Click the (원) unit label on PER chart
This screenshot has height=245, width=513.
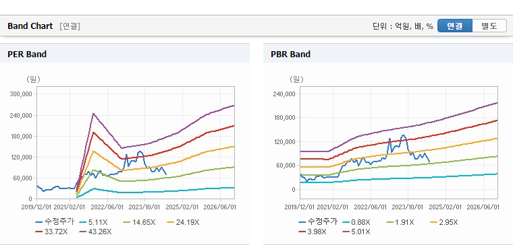[33, 79]
